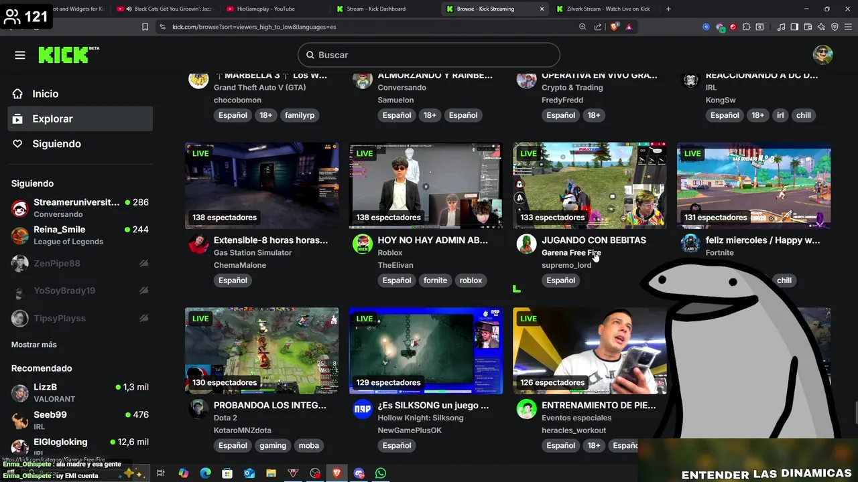Switch to HioGameplay - YouTube tab
858x482 pixels.
tap(271, 9)
